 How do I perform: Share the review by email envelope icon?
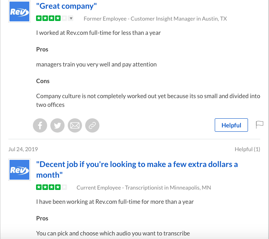(75, 125)
